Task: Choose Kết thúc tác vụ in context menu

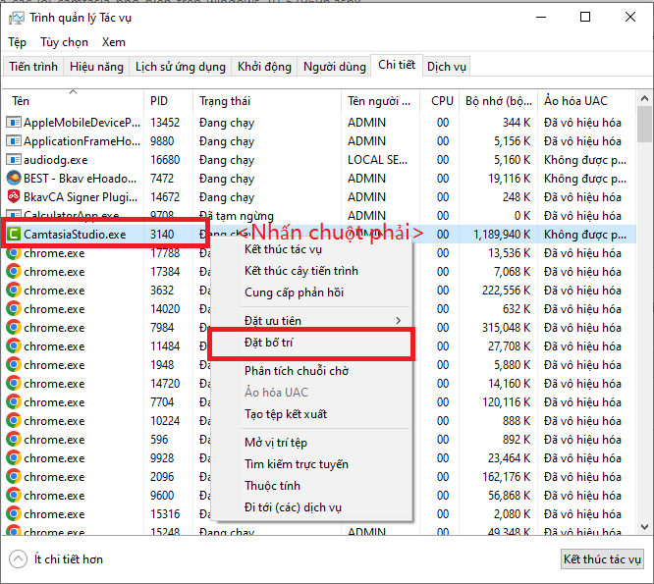Action: click(312, 249)
